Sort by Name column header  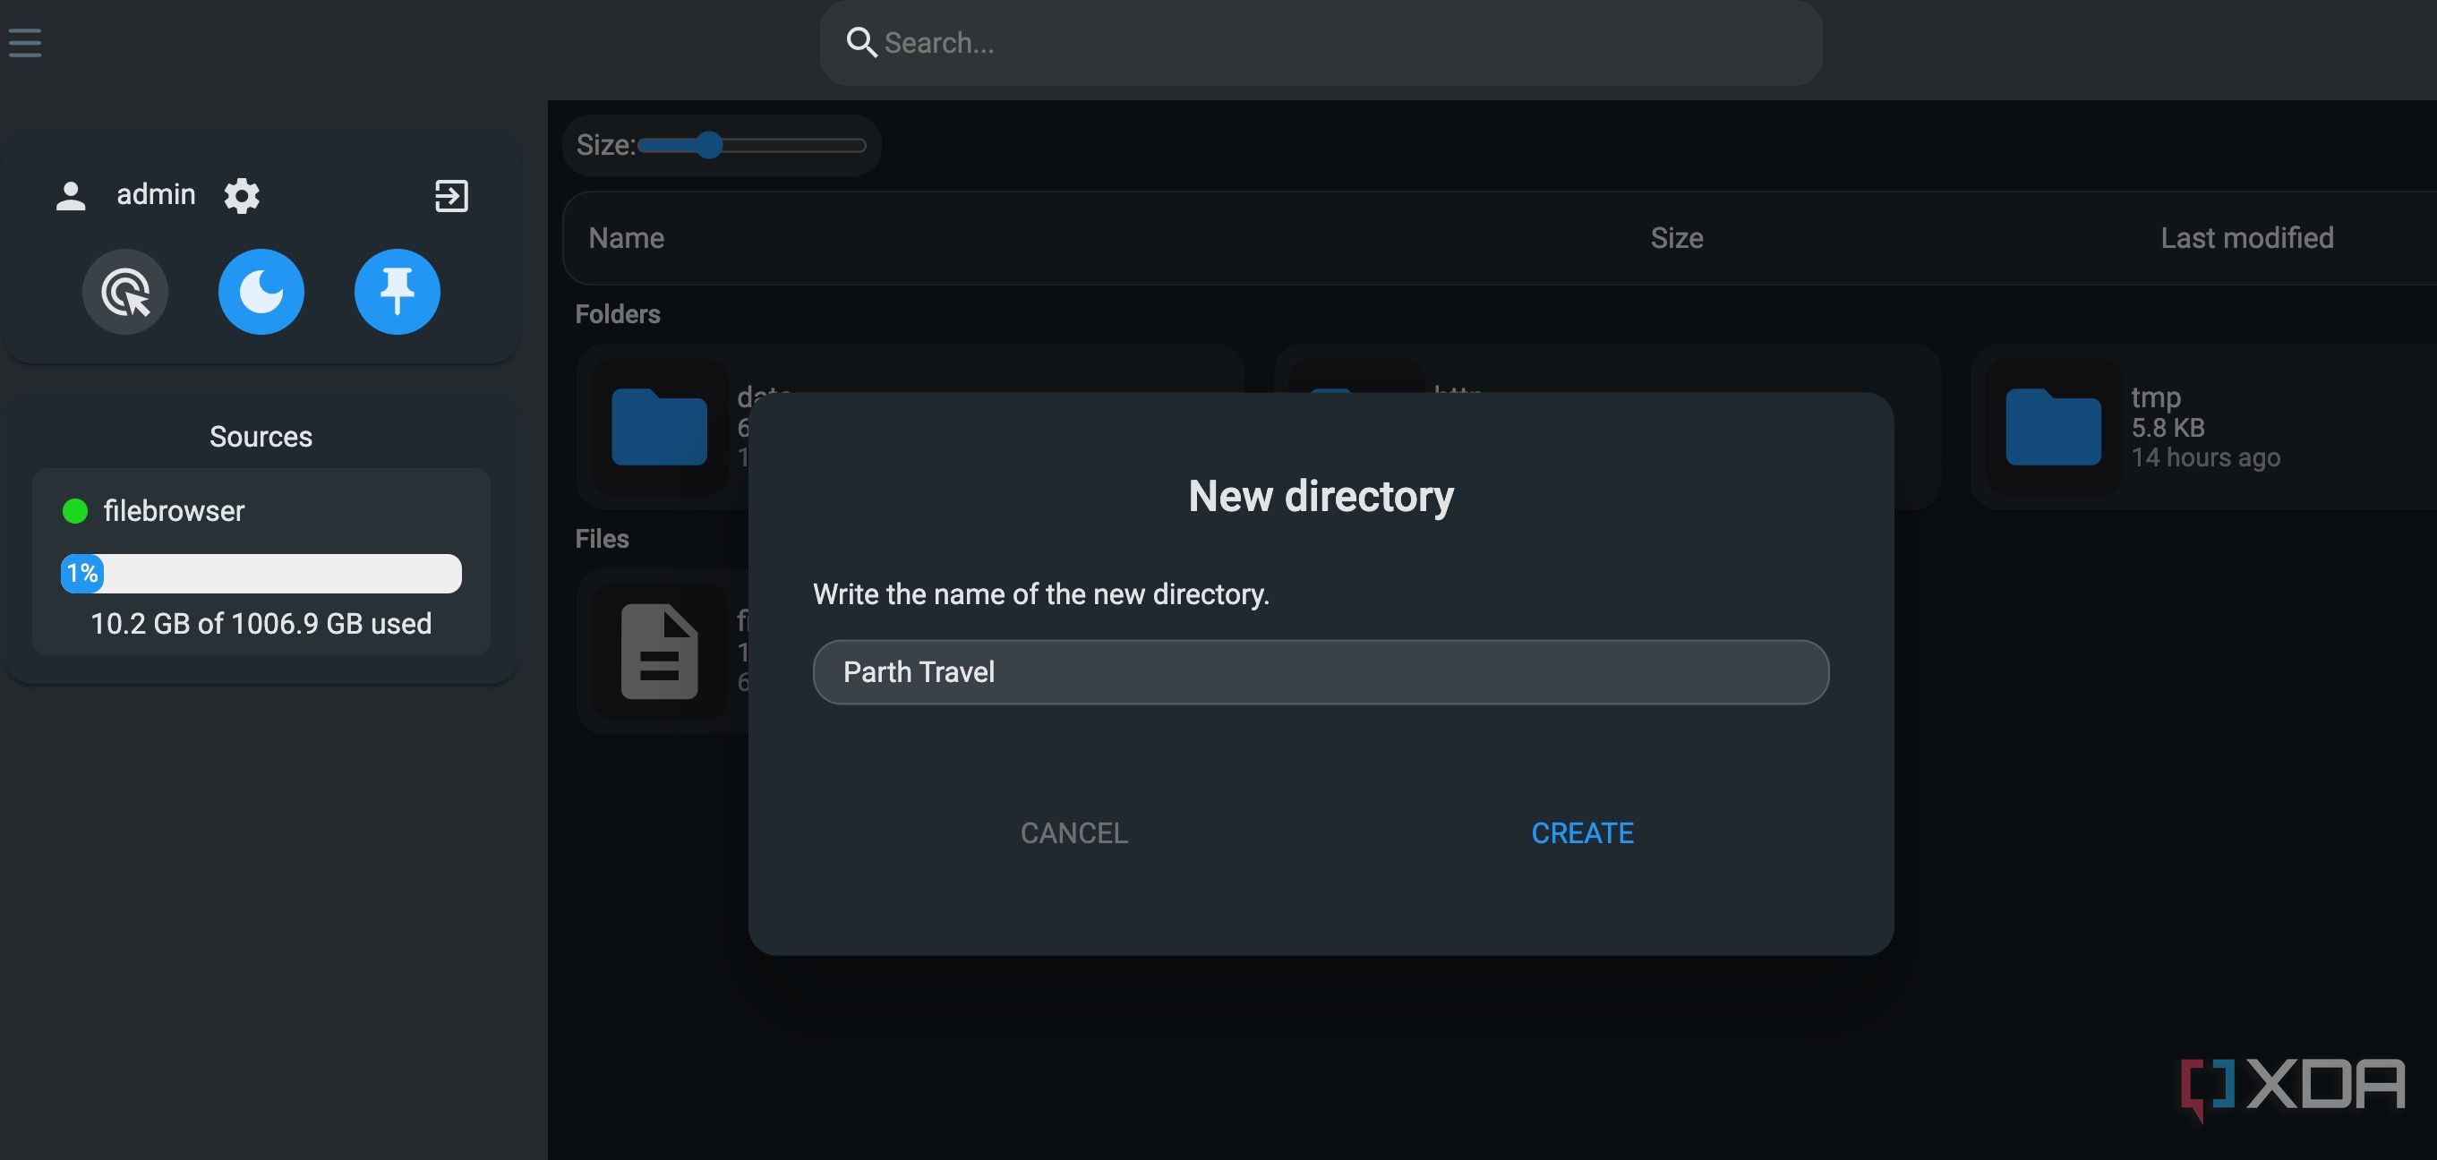[627, 237]
